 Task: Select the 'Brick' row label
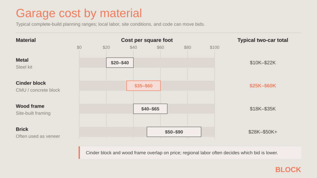click(22, 129)
